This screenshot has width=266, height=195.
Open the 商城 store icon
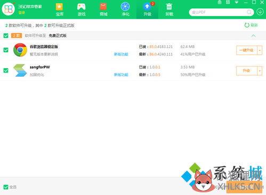tap(103, 7)
